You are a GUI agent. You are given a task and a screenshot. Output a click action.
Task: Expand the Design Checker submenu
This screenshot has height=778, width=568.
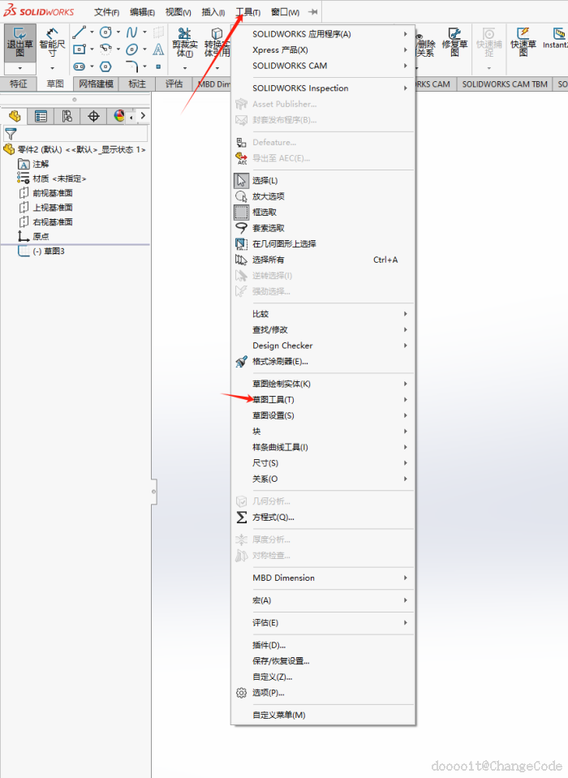pyautogui.click(x=323, y=346)
